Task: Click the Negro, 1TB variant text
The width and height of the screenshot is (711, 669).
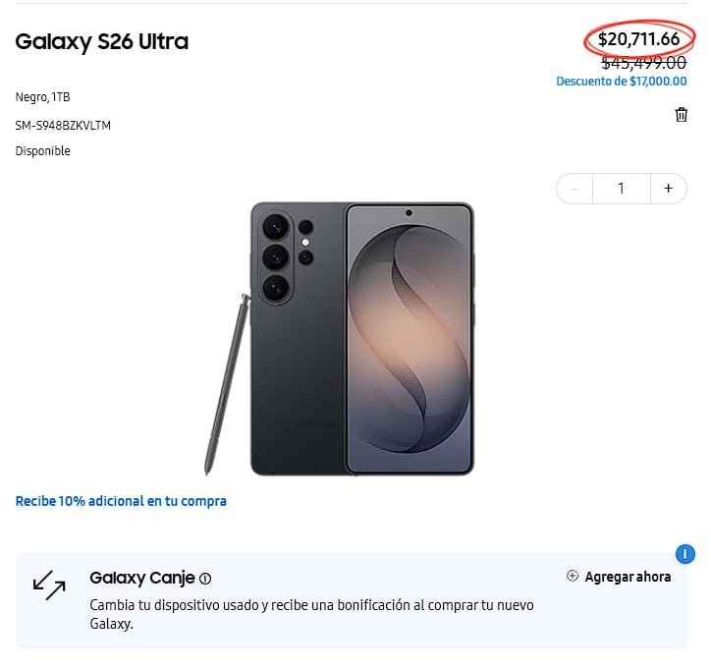Action: click(x=42, y=97)
